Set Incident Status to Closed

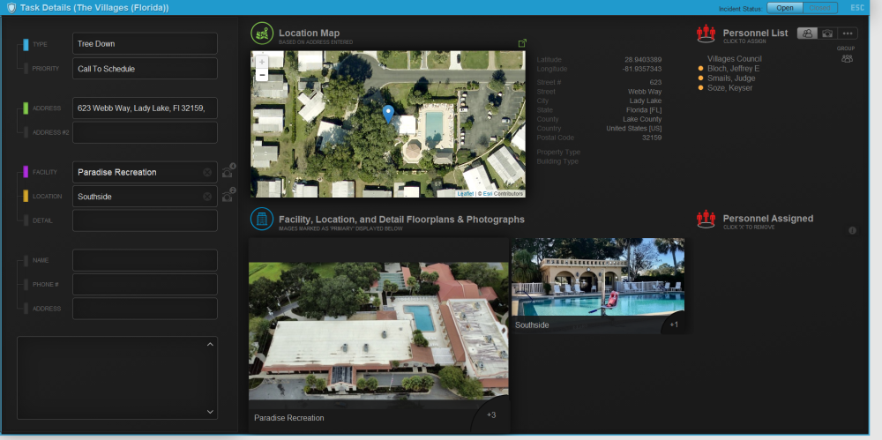(x=820, y=8)
